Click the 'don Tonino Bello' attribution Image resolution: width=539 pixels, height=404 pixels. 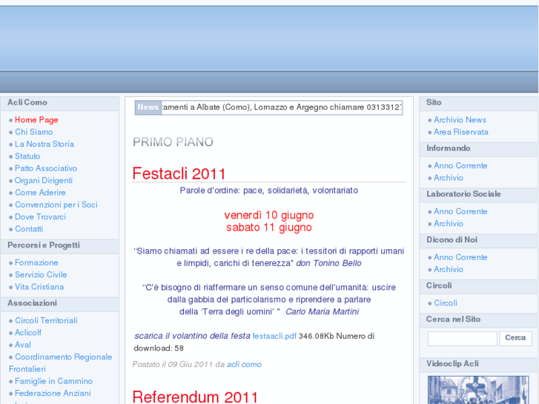click(x=328, y=263)
